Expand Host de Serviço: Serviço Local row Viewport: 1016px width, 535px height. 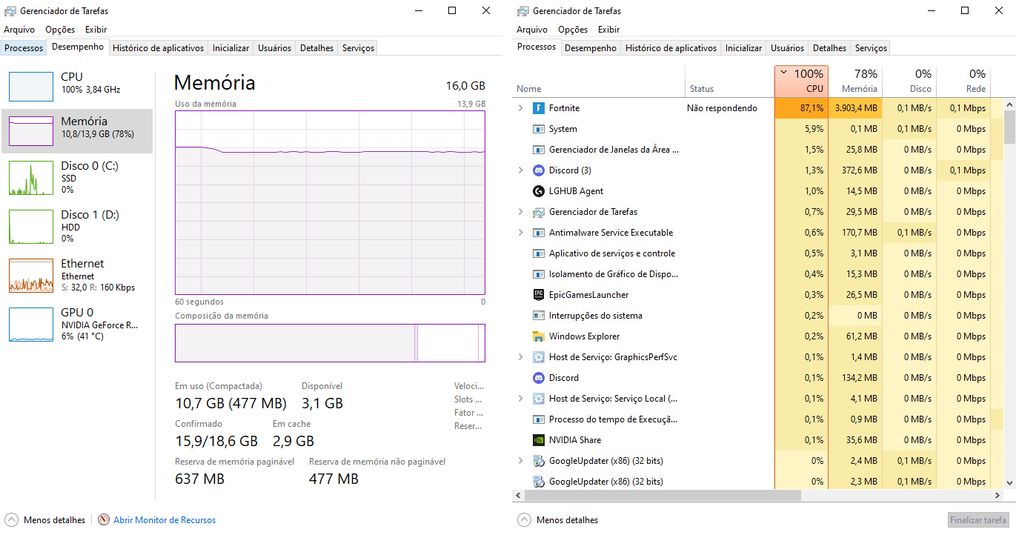click(x=521, y=399)
